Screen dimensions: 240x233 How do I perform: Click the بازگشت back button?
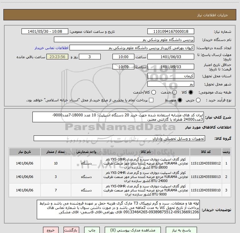[71, 230]
